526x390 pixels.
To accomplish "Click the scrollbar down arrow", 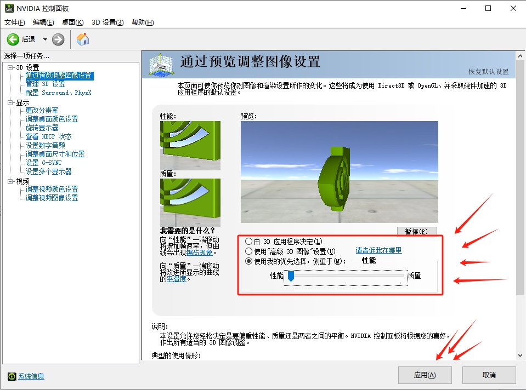I will point(520,355).
